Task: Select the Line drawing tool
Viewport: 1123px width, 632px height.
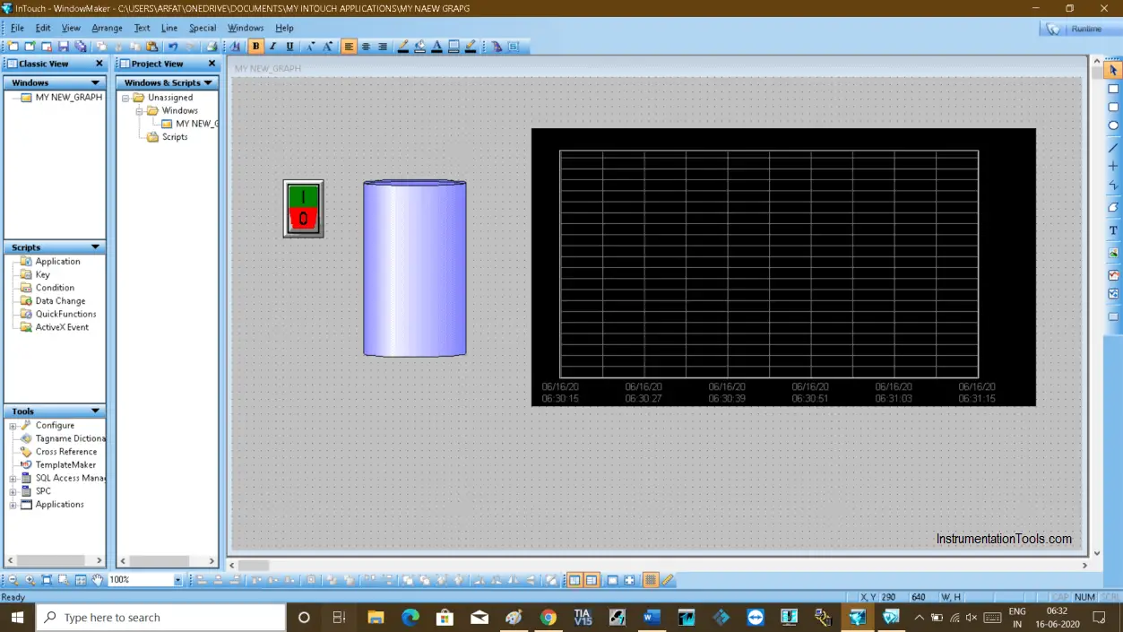Action: pos(1113,147)
